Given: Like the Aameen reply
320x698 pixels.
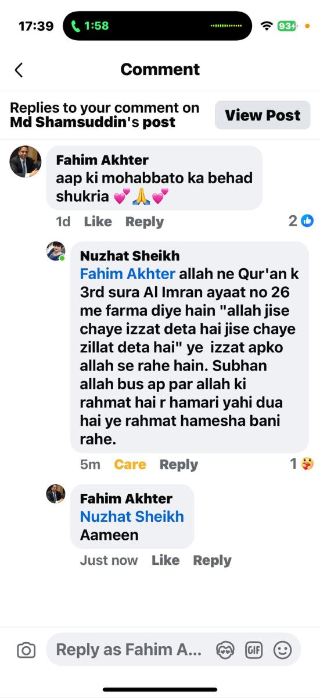Looking at the screenshot, I should pyautogui.click(x=166, y=560).
